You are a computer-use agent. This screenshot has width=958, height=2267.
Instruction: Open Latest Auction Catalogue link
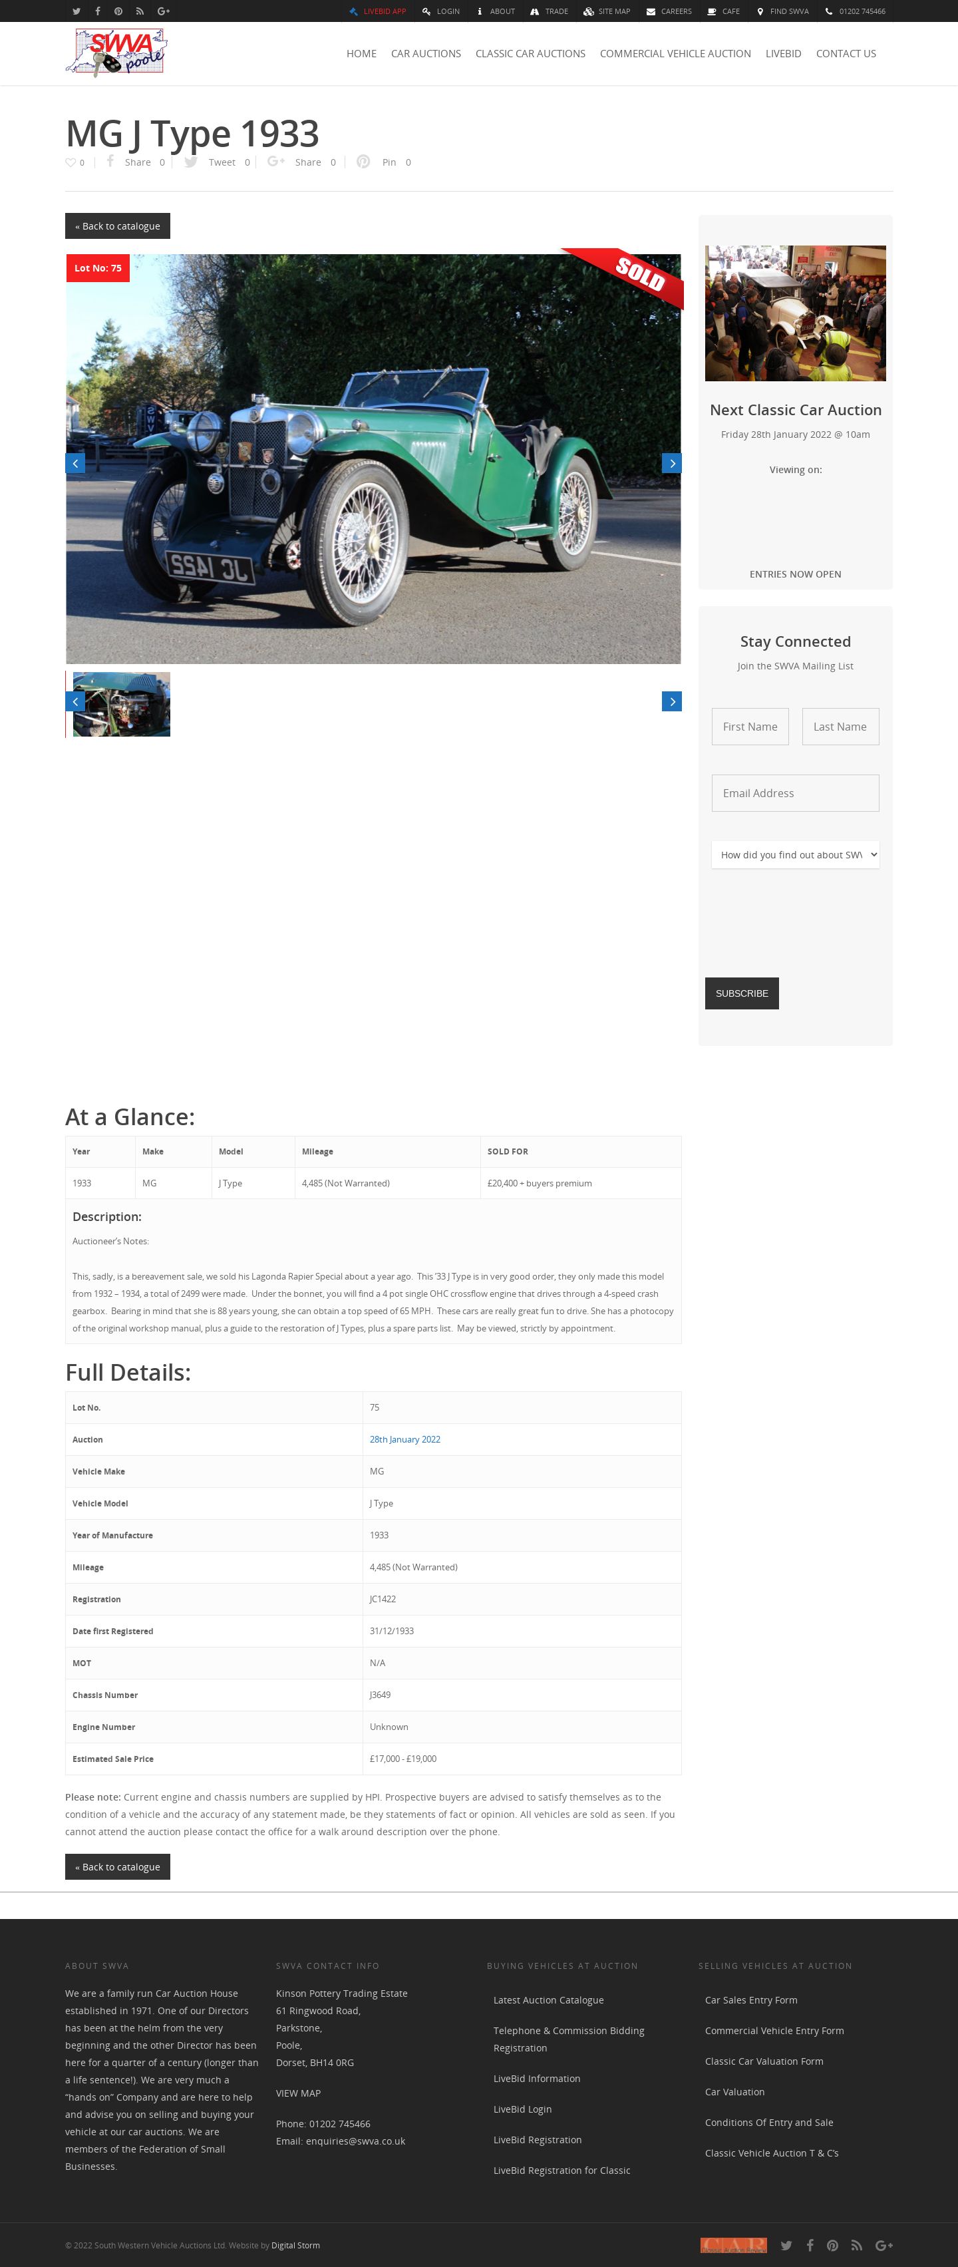pyautogui.click(x=549, y=2000)
